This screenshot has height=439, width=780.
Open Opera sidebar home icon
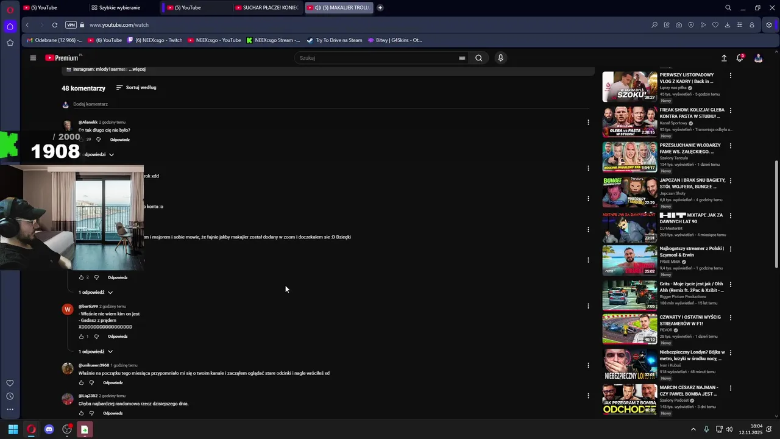10,26
